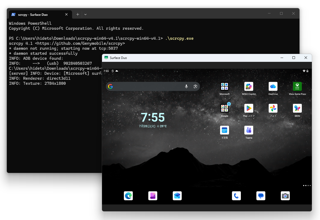
Task: Expand the terminal profile dropdown arrow
Action: [85, 14]
